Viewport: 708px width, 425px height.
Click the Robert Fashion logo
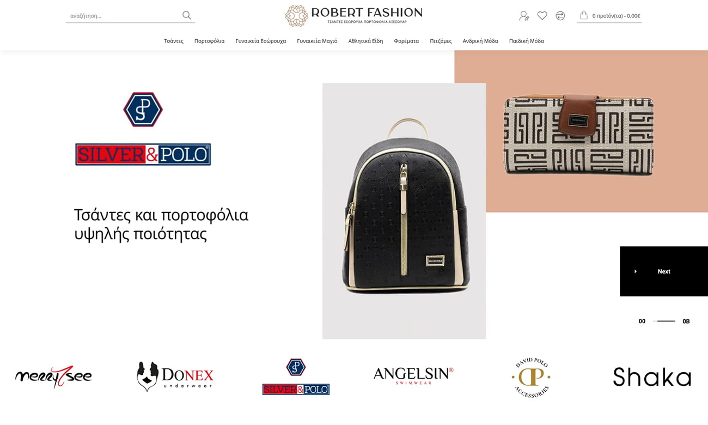point(354,15)
